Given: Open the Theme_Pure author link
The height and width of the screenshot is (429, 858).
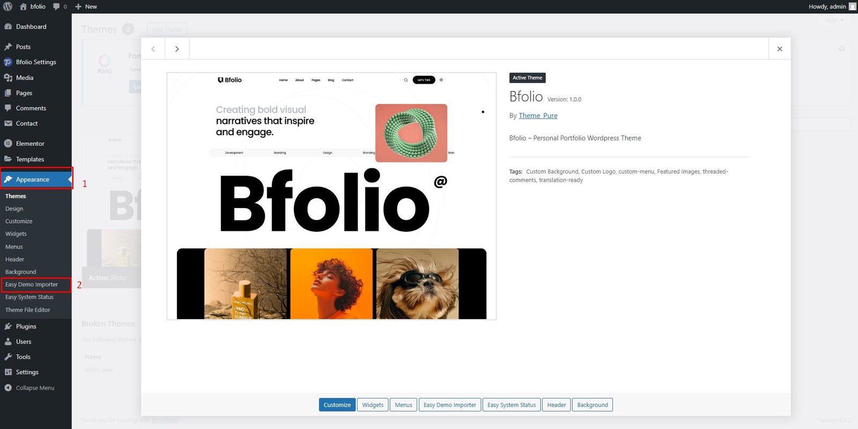Looking at the screenshot, I should pyautogui.click(x=538, y=115).
